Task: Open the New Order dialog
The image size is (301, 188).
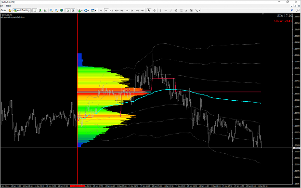Action: [x=3, y=11]
